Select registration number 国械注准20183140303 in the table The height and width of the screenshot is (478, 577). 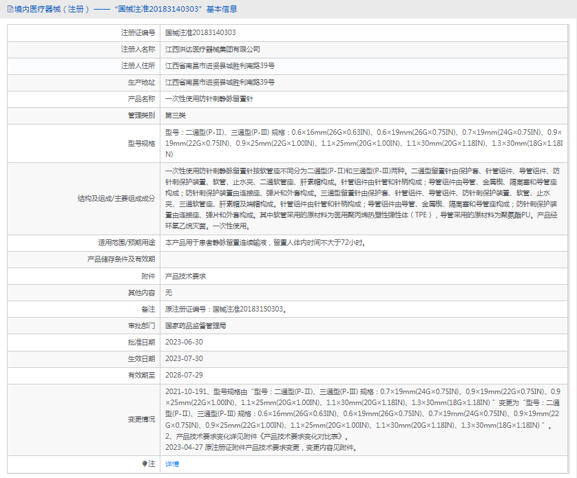point(200,33)
